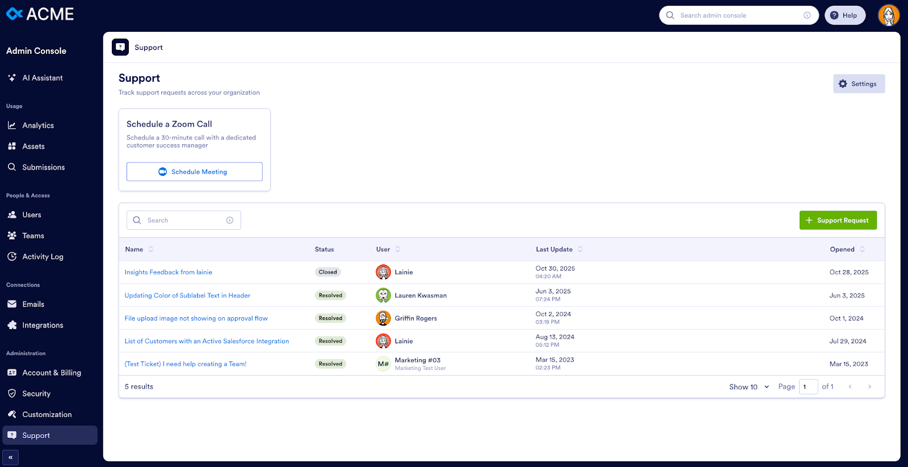Click the Activity Log clock icon

pyautogui.click(x=12, y=256)
